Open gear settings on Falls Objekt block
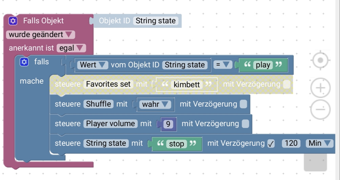Screen dimensions: 340x180 pyautogui.click(x=13, y=21)
